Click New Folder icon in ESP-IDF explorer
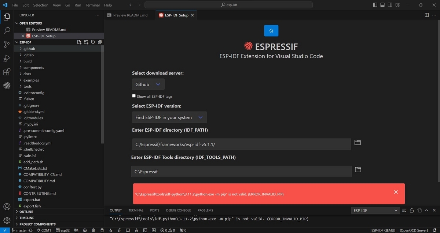This screenshot has width=440, height=233. 86,42
